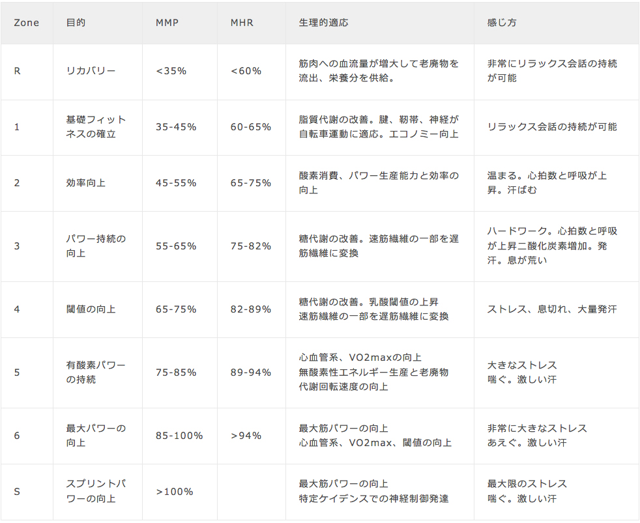Image resolution: width=640 pixels, height=523 pixels.
Task: Click the <35% MMP value
Action: click(171, 71)
